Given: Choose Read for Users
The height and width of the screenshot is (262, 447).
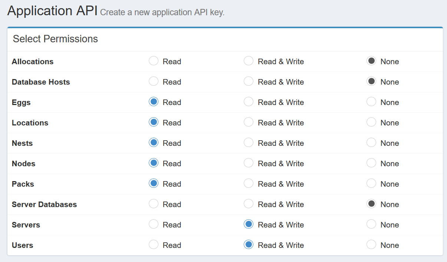Looking at the screenshot, I should tap(154, 245).
